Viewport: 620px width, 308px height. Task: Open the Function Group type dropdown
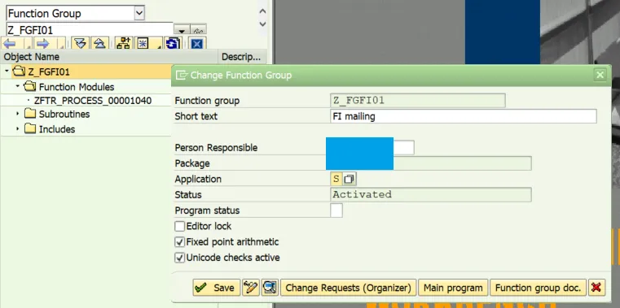[139, 13]
